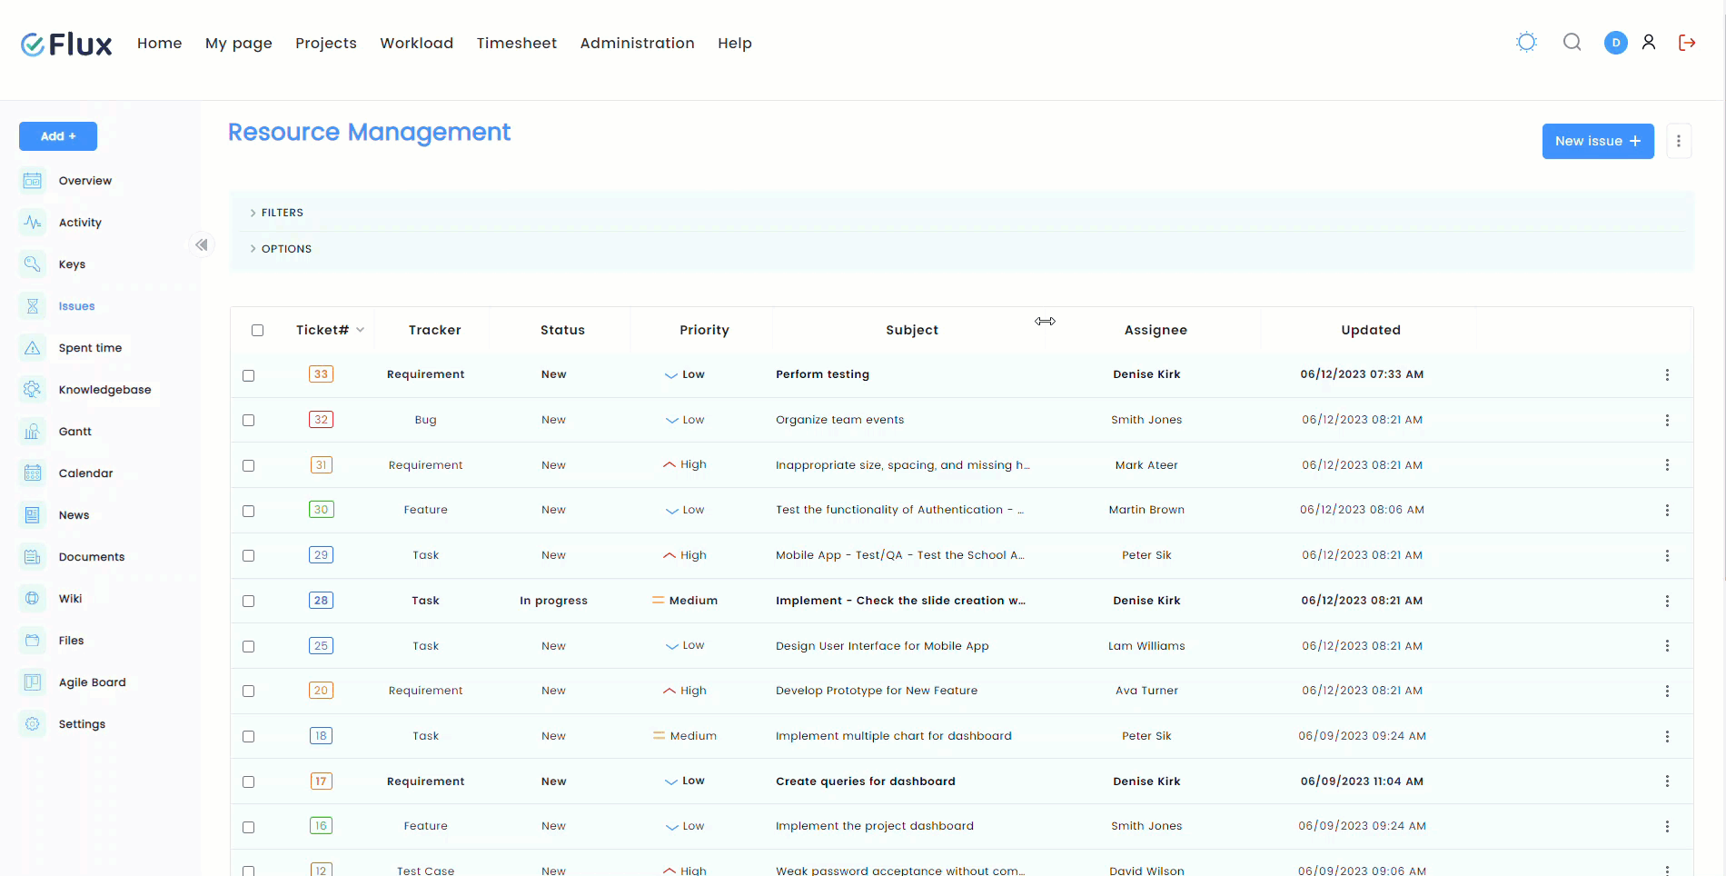
Task: Collapse the sidebar with double-arrow icon
Action: coord(202,244)
